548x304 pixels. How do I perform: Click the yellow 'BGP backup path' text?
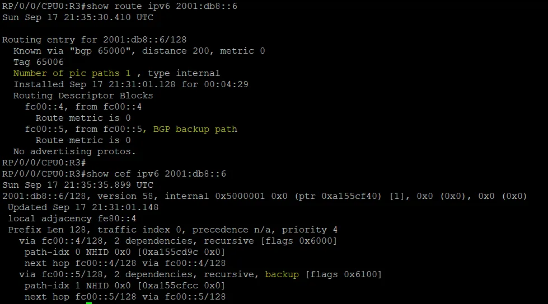pos(195,129)
